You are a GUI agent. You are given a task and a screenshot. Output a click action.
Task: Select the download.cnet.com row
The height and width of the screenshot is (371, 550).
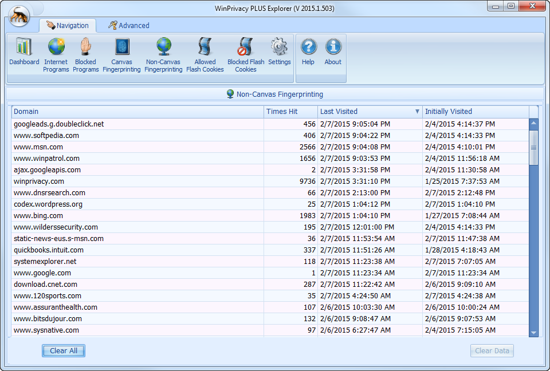point(270,285)
